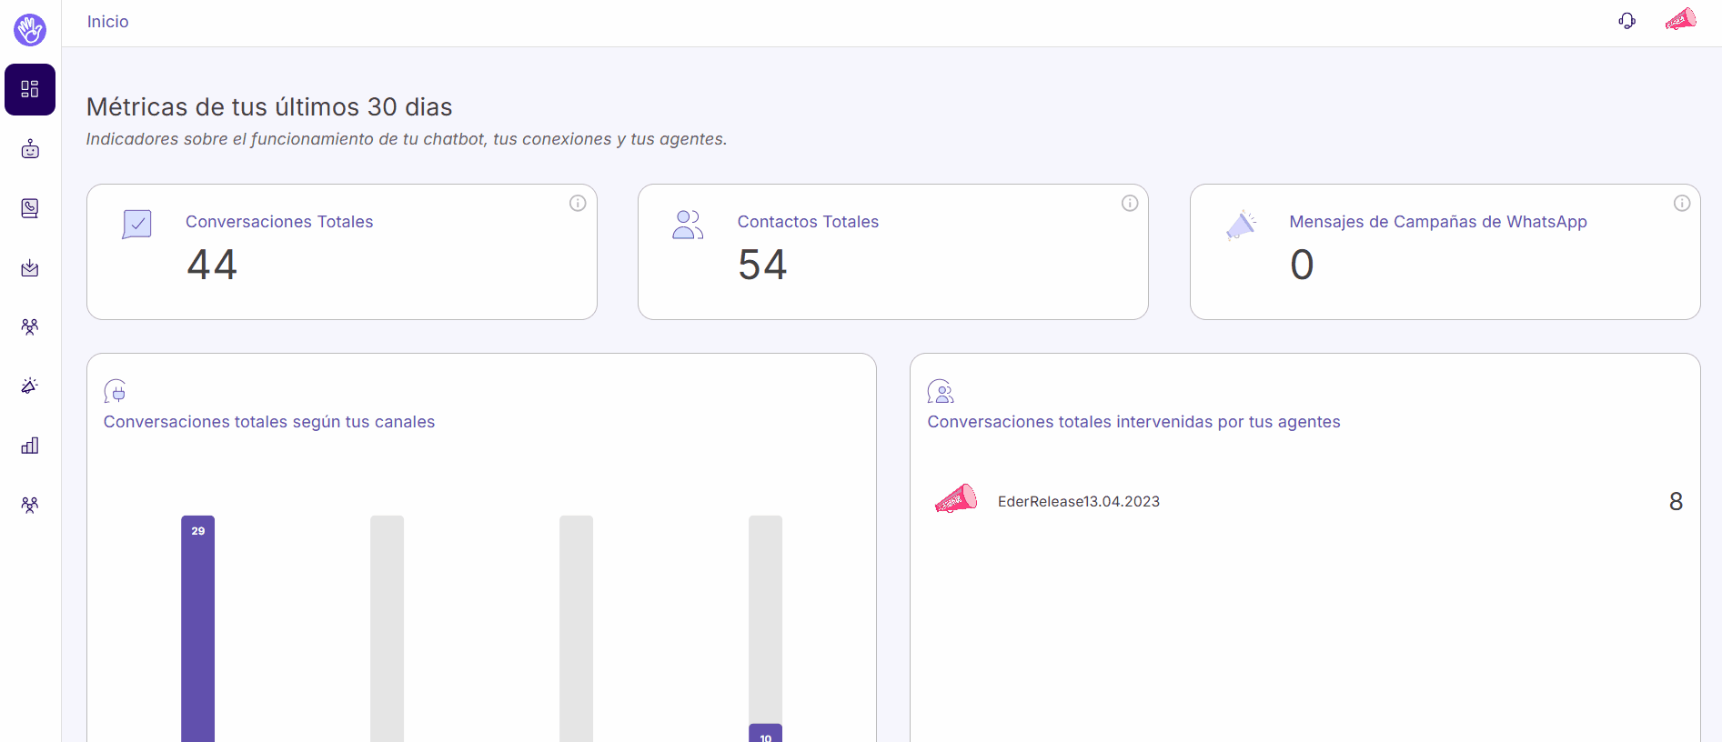The width and height of the screenshot is (1722, 742).
Task: Open the upper group of people sidebar icon
Action: pyautogui.click(x=30, y=326)
